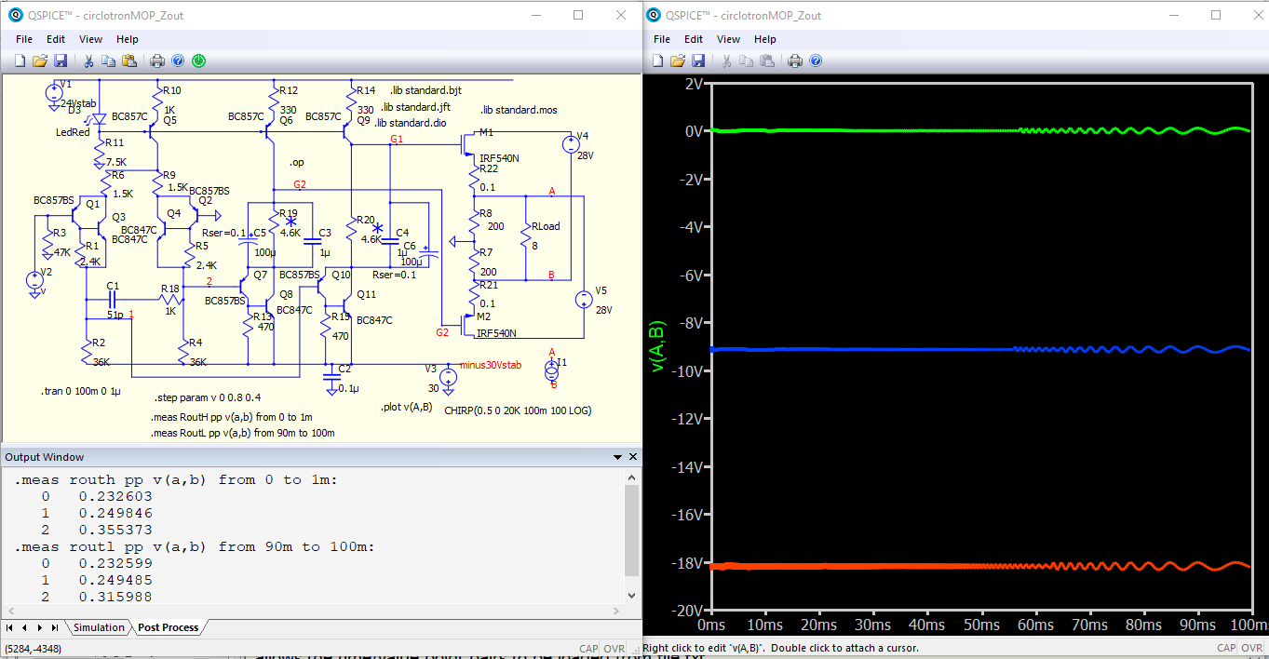
Task: Open the View menu in schematic window
Action: (x=90, y=39)
